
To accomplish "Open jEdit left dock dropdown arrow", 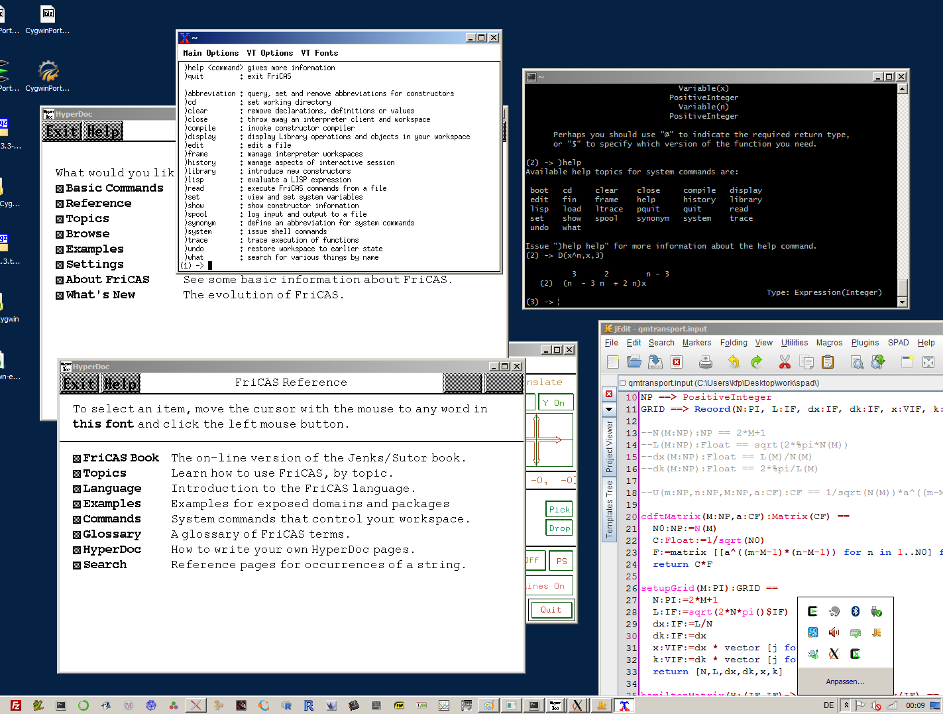I will [609, 409].
